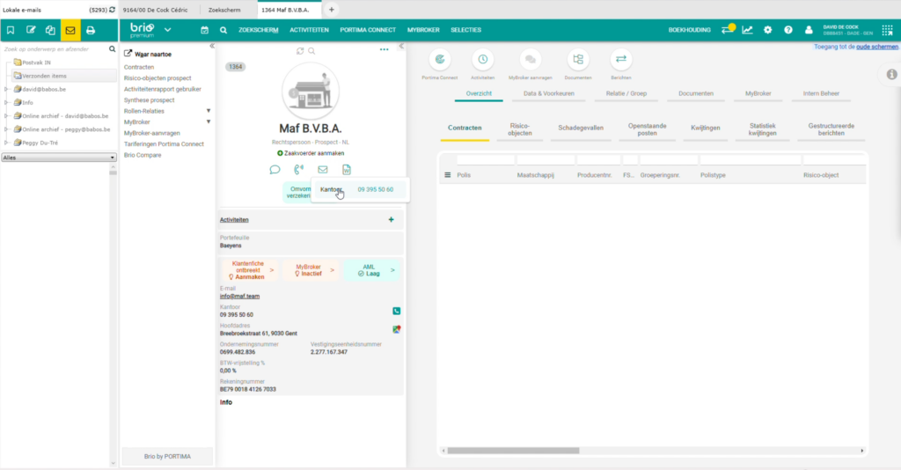Click the compose new e-mail icon

click(x=31, y=30)
